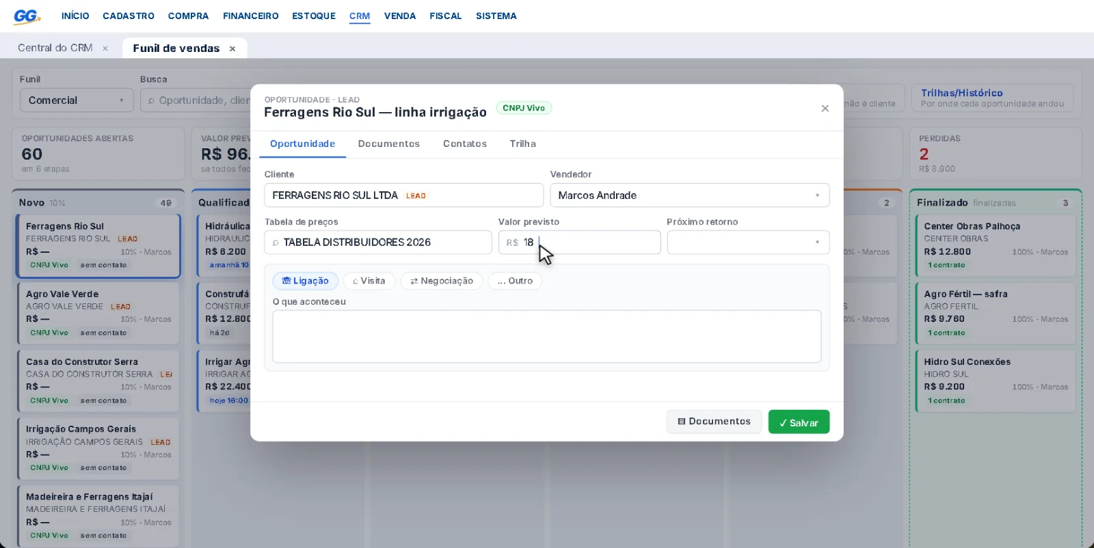
Task: Select the Outro activity type
Action: point(515,281)
